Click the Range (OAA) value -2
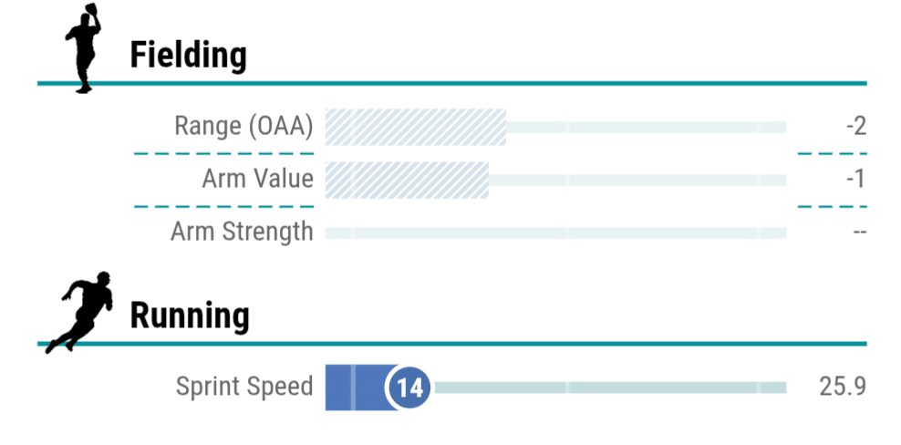Viewport: 901px width, 445px height. tap(854, 127)
